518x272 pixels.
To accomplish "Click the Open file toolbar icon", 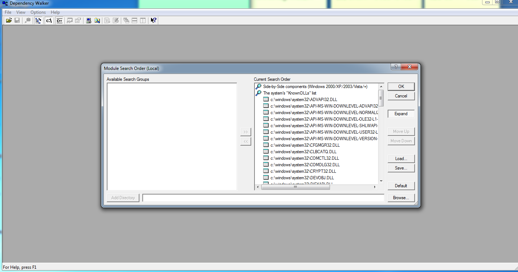I will 9,21.
